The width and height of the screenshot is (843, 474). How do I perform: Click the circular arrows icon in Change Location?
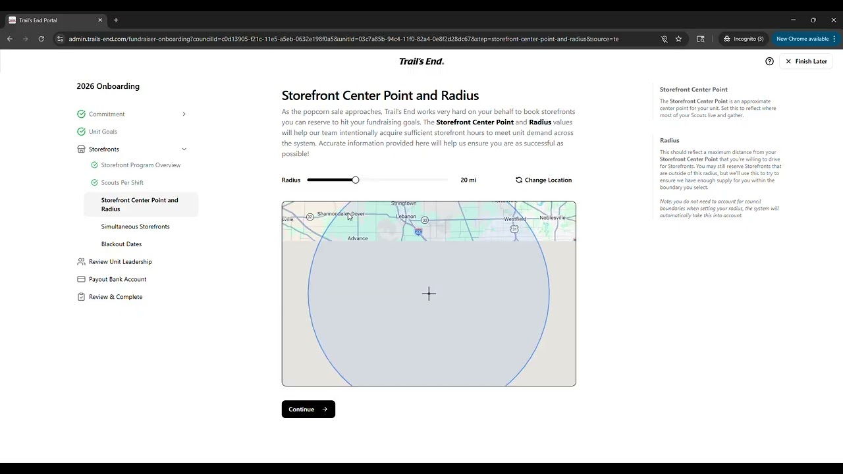(519, 180)
